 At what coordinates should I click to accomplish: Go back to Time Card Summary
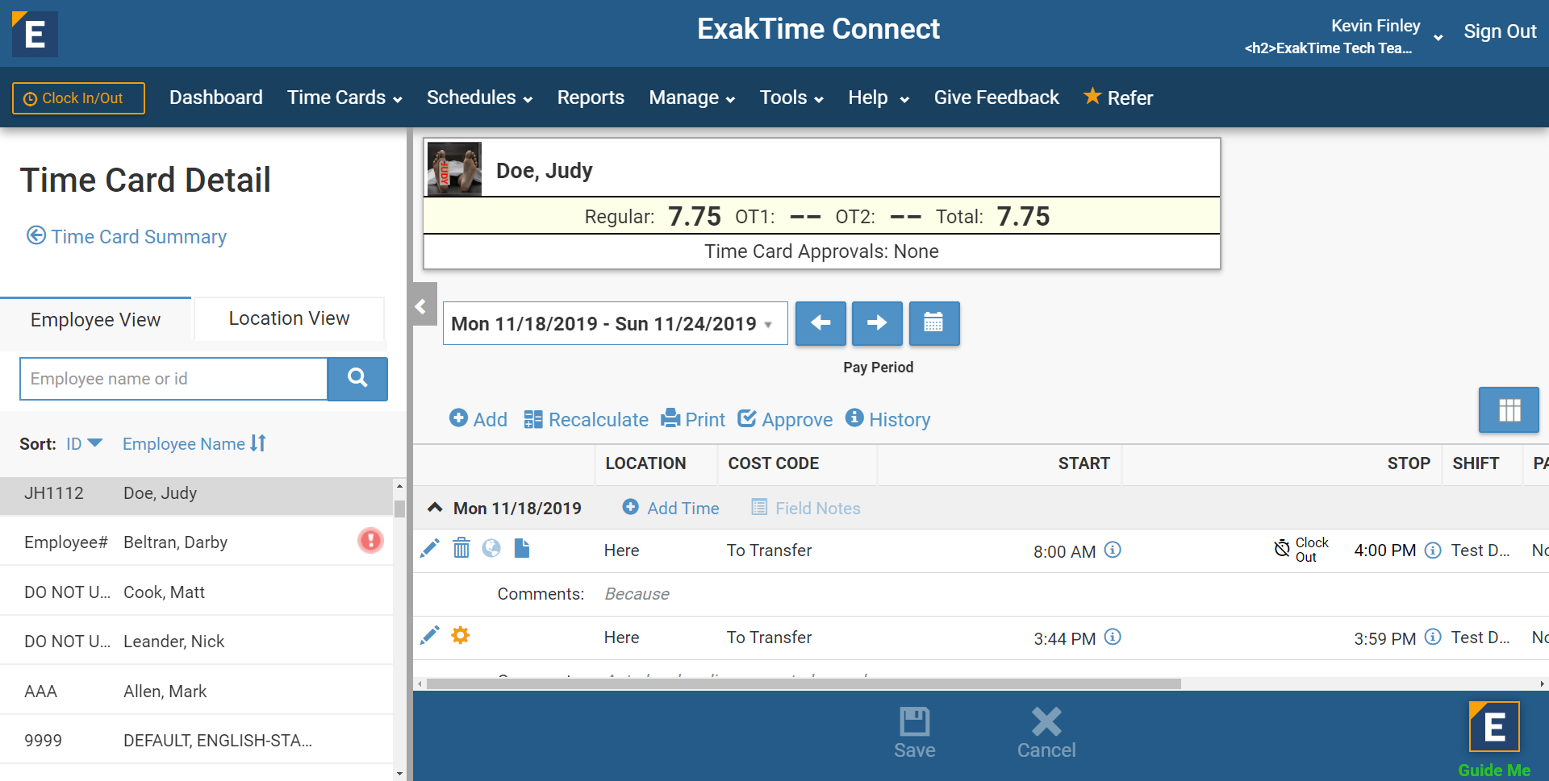point(127,236)
